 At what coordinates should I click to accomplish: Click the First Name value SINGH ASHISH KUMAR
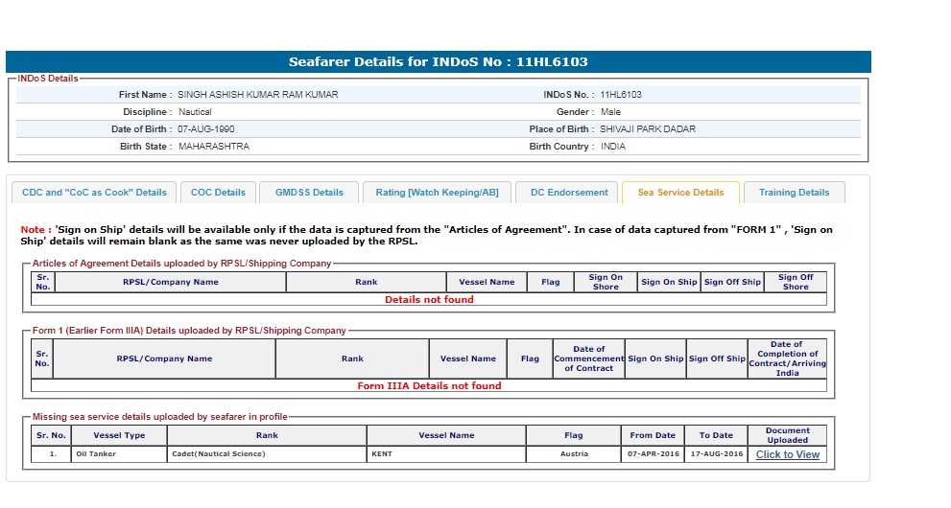[x=257, y=95]
